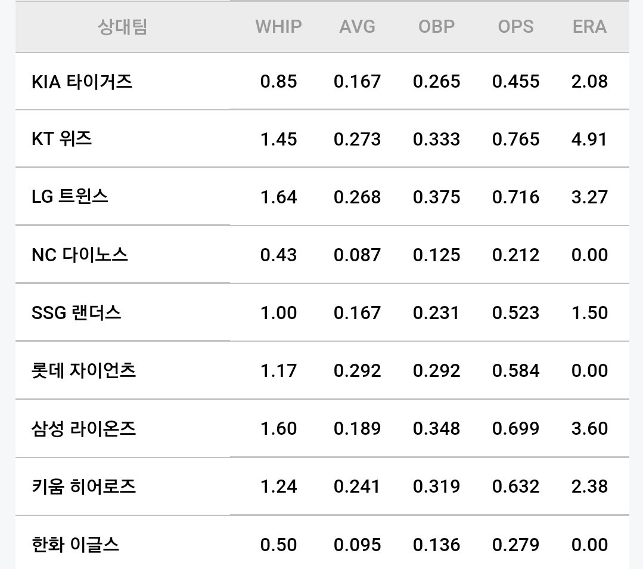Sort by the ERA column header

point(589,27)
